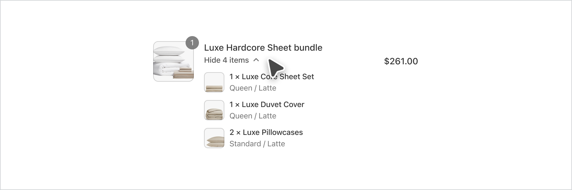Click the "1 ×" quantity before Luxe Duvet Cover
572x190 pixels.
click(x=235, y=104)
